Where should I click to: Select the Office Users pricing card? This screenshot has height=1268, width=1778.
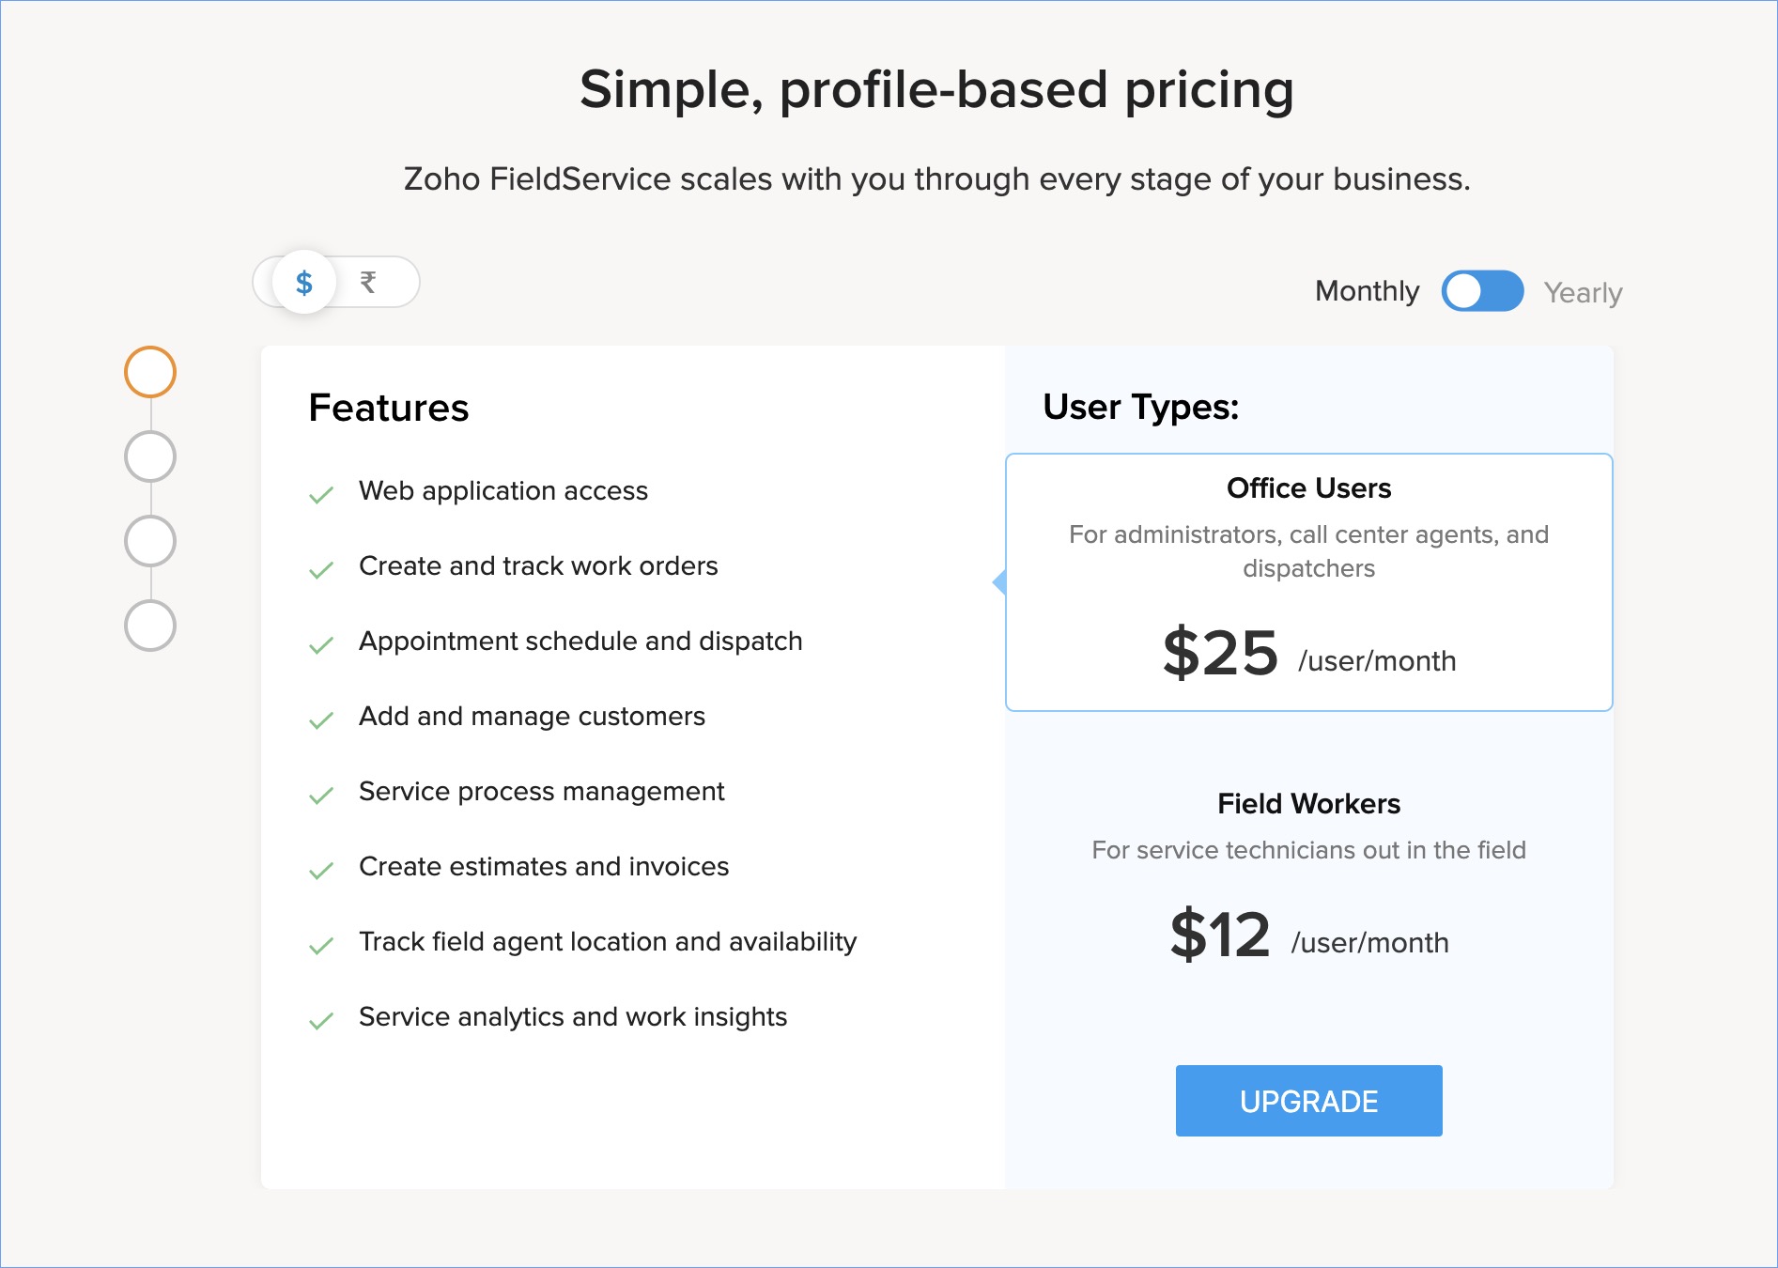pos(1308,582)
